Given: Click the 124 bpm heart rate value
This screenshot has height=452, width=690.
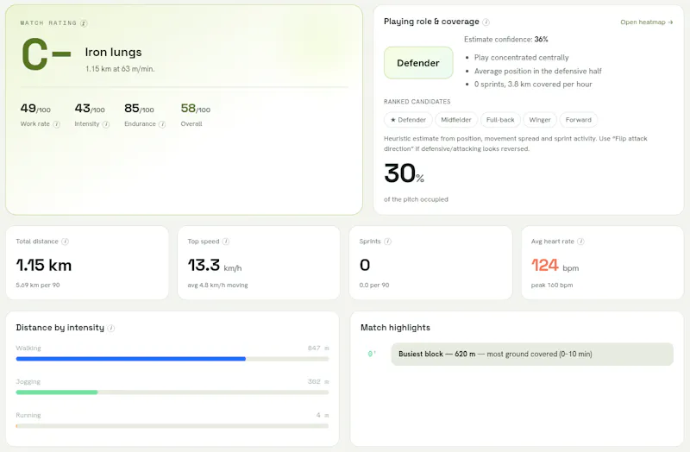Looking at the screenshot, I should coord(555,265).
